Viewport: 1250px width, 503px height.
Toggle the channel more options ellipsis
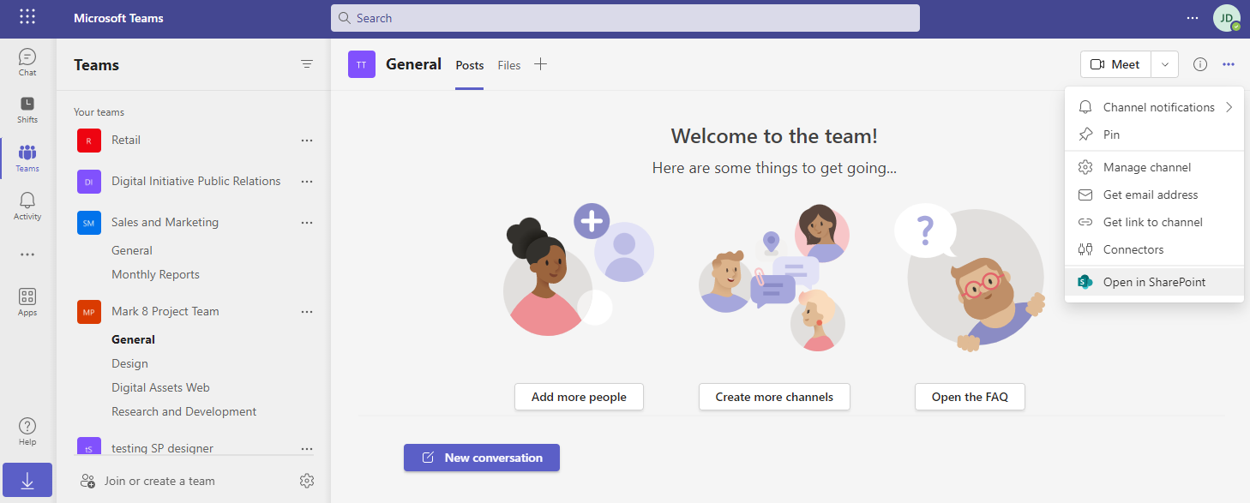click(x=1229, y=64)
